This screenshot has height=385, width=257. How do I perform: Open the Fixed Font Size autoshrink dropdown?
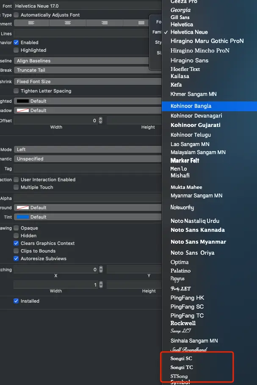click(x=88, y=81)
